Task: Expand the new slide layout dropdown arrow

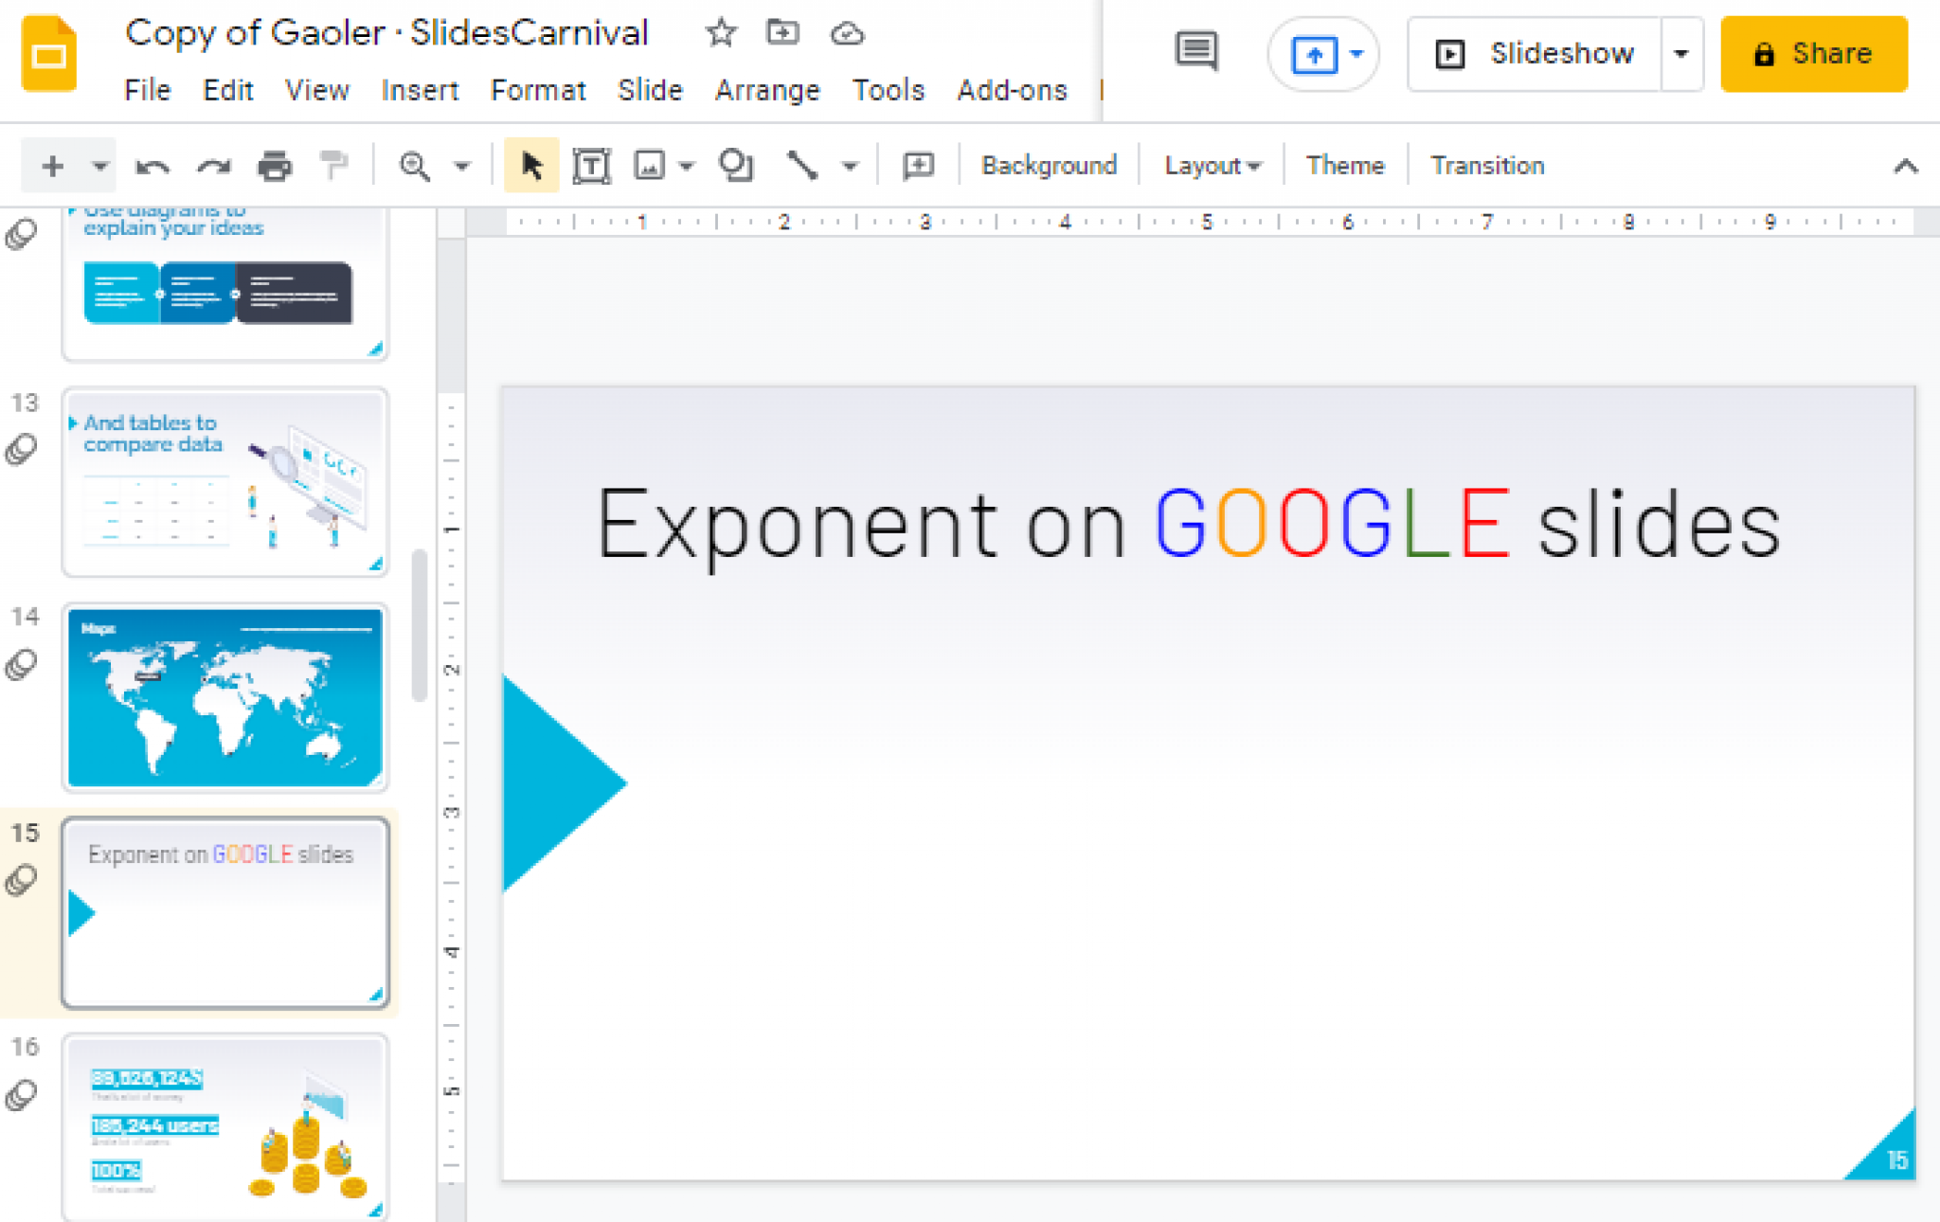Action: [99, 167]
